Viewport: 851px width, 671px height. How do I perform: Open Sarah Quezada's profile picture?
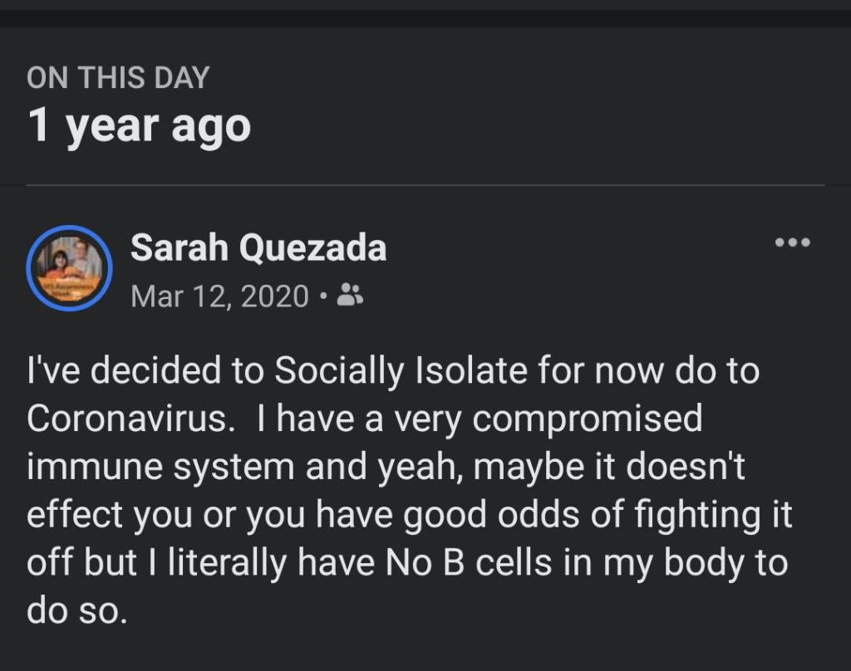[69, 267]
